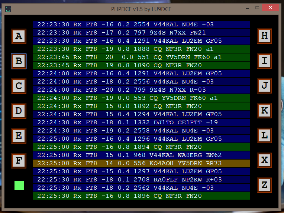The width and height of the screenshot is (284, 213).
Task: Click the X button
Action: (x=264, y=160)
